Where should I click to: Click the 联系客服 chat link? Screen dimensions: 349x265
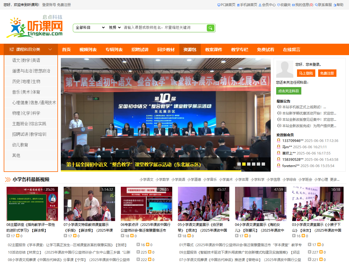[x=323, y=5]
